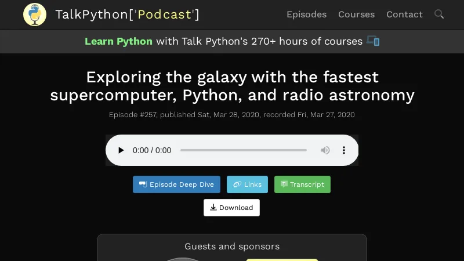Play the podcast episode audio
Viewport: 464px width, 261px height.
[x=121, y=150]
